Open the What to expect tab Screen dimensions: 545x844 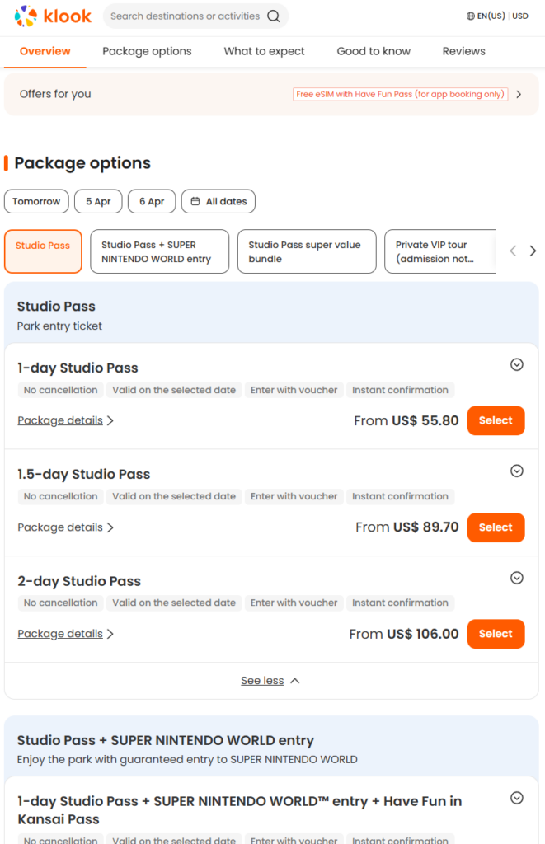click(x=264, y=51)
